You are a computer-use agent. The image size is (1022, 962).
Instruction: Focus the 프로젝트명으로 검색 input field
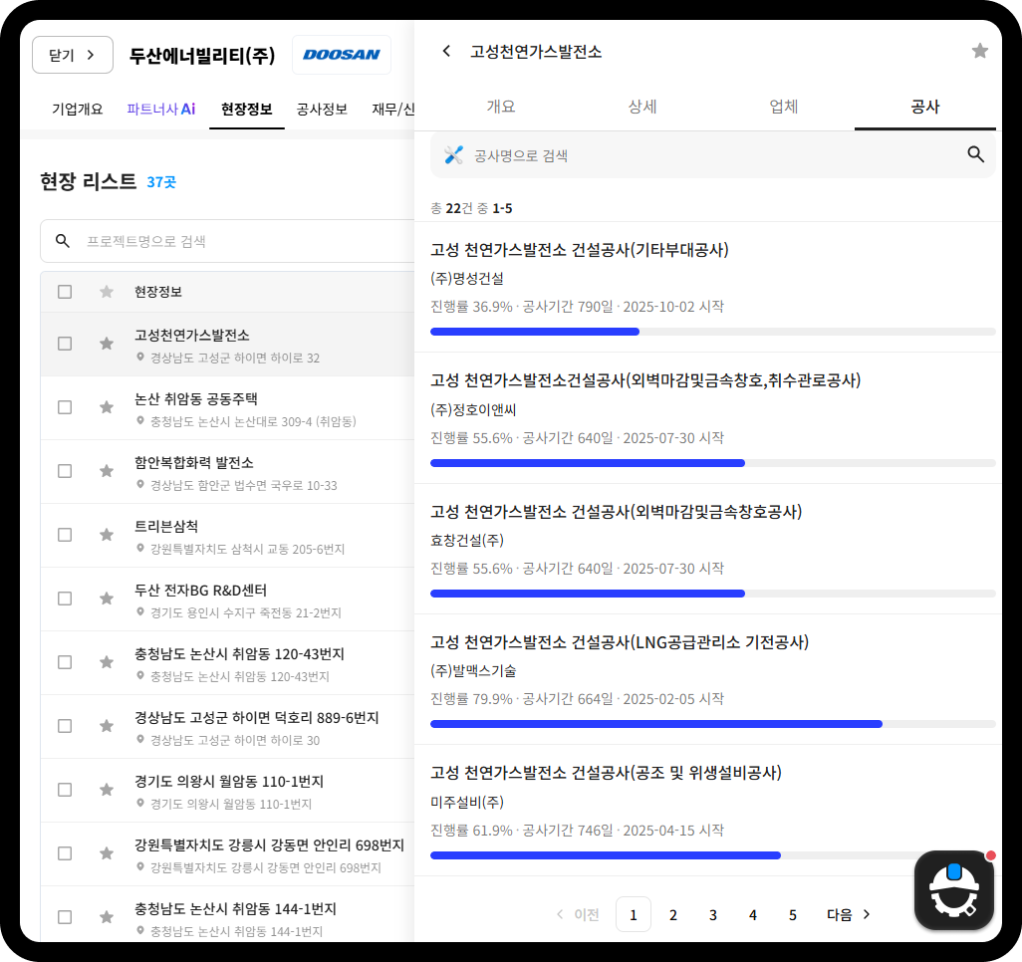227,241
